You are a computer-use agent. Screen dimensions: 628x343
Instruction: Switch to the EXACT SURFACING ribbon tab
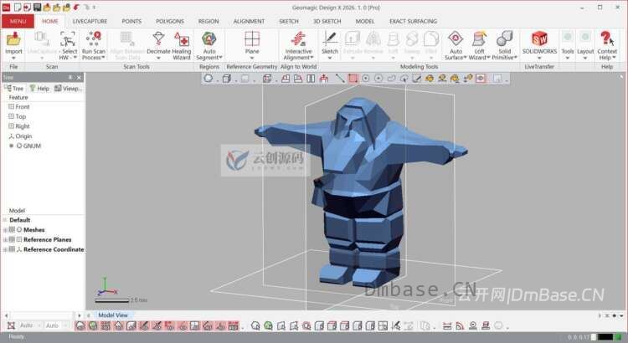tap(413, 21)
